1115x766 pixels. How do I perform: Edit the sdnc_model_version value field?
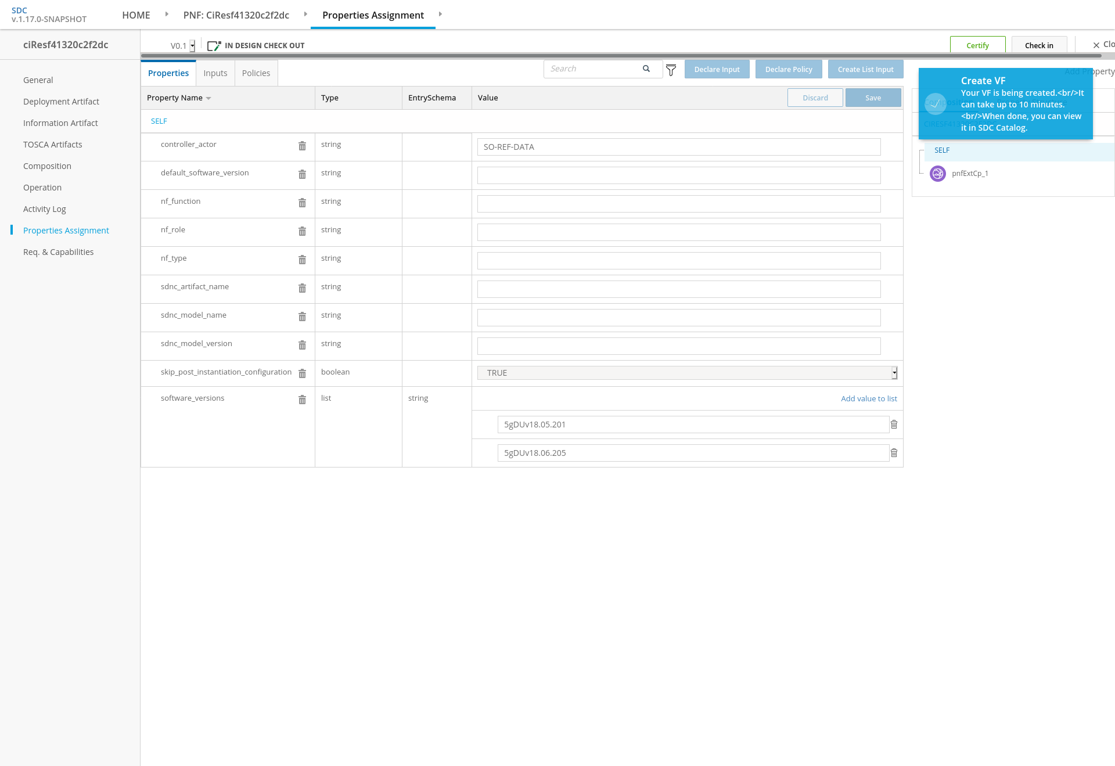679,346
